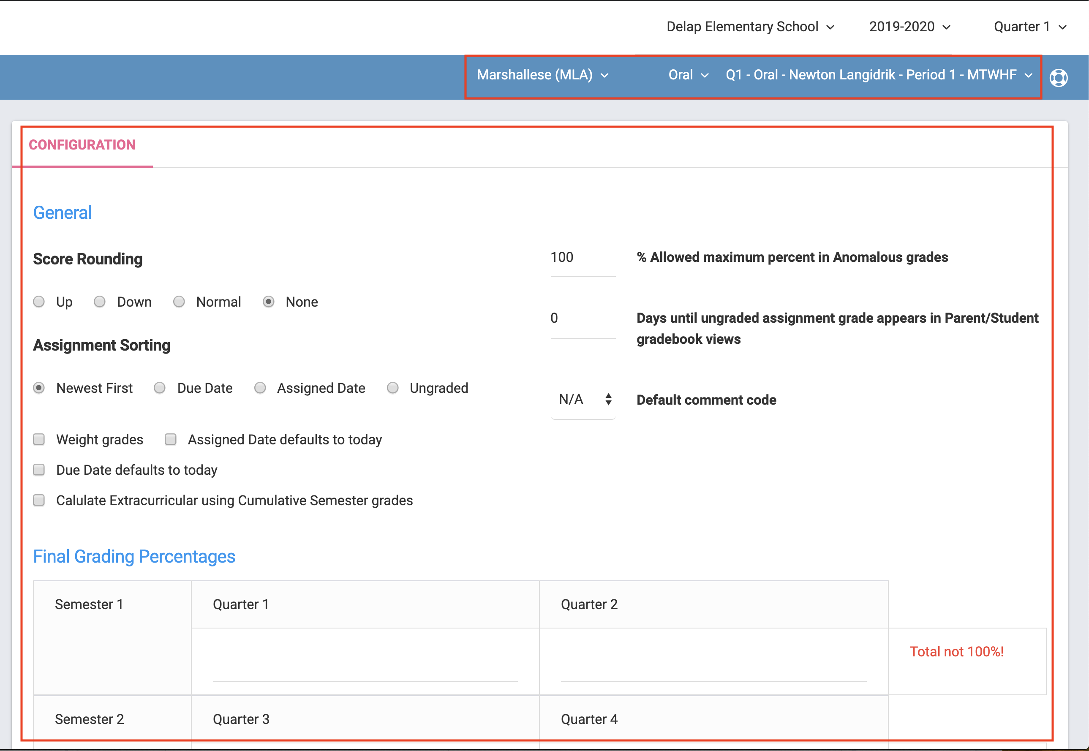1089x751 pixels.
Task: Enable Due Date defaults to today
Action: point(39,470)
